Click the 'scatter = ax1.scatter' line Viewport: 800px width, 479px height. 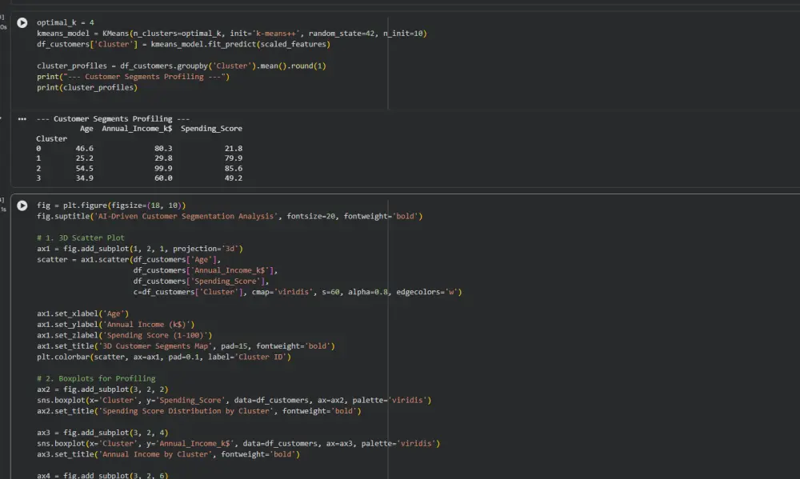[x=129, y=260]
